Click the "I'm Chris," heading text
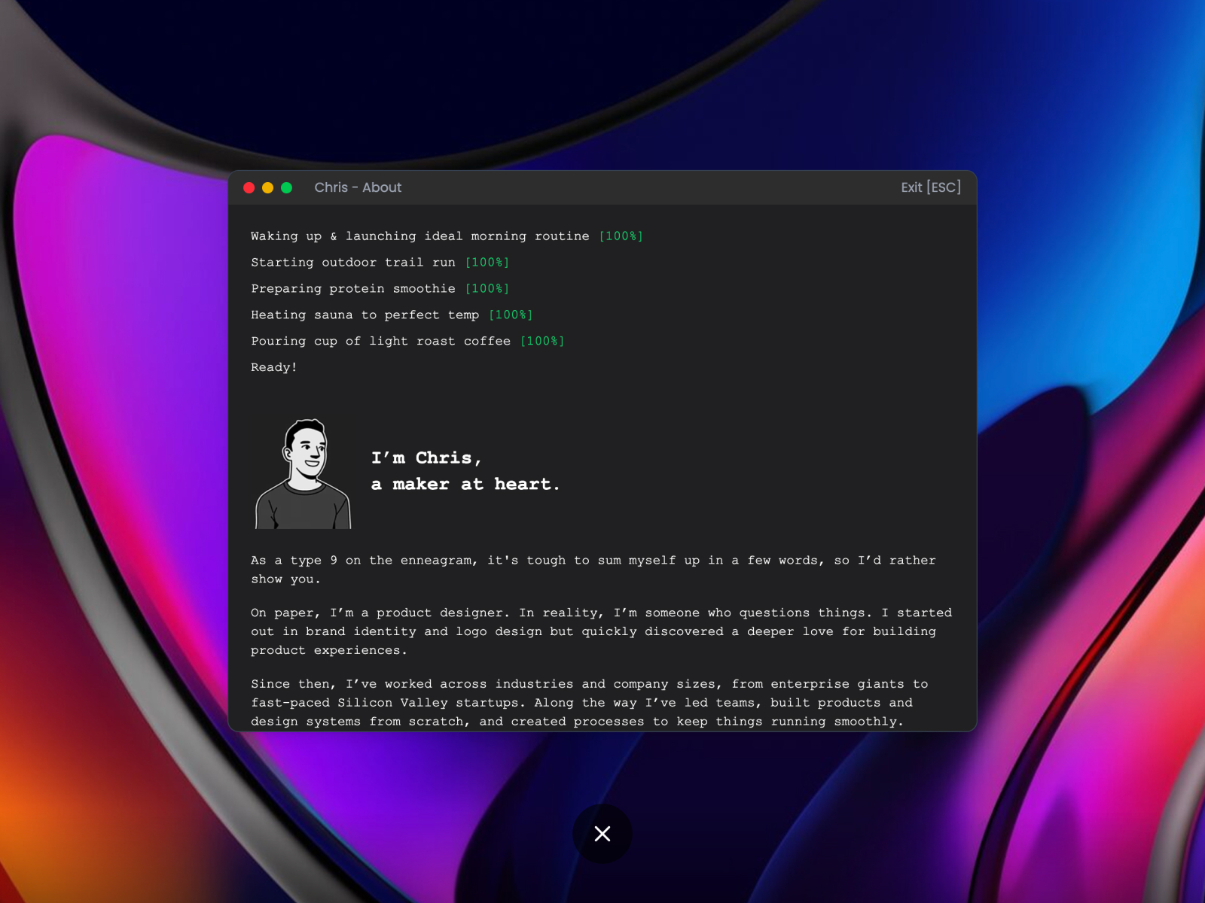The height and width of the screenshot is (903, 1205). point(426,458)
